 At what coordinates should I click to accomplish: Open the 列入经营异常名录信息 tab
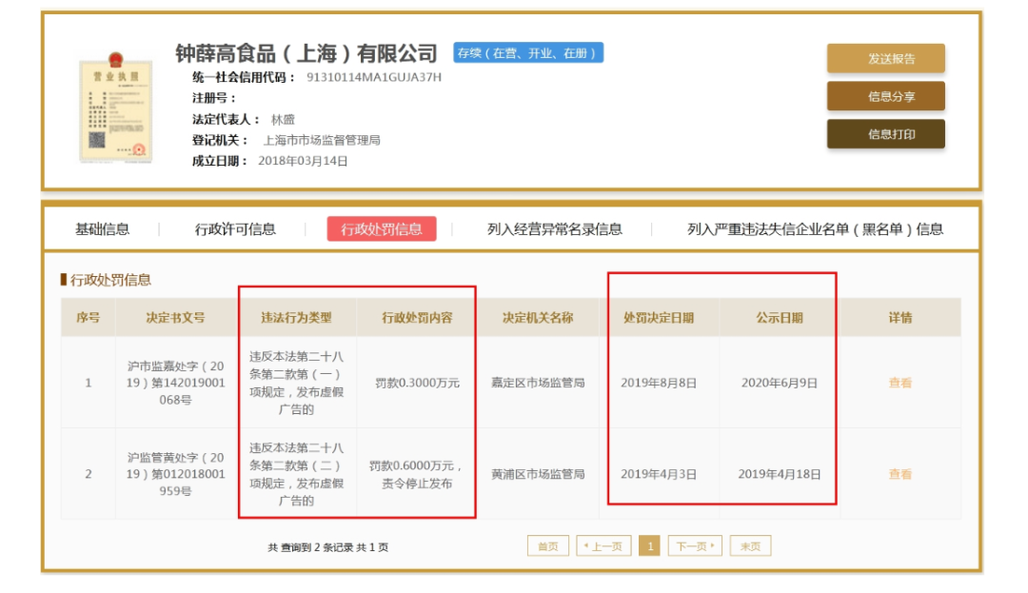554,228
